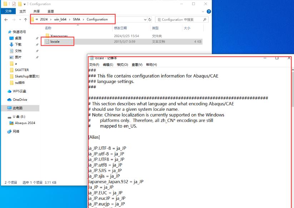Sort by 修改日期 column header

click(x=120, y=28)
